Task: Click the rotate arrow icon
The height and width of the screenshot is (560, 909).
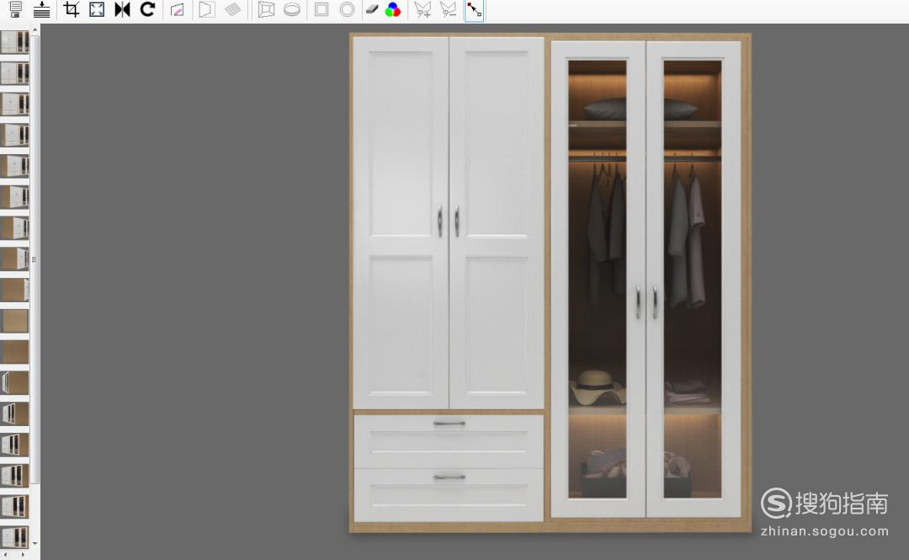Action: (148, 9)
